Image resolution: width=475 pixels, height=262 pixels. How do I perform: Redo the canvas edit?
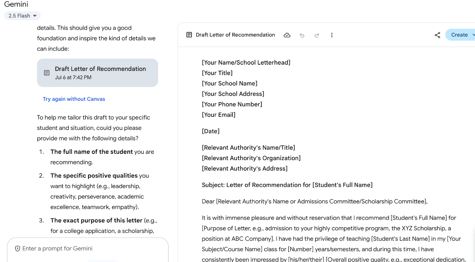click(317, 35)
